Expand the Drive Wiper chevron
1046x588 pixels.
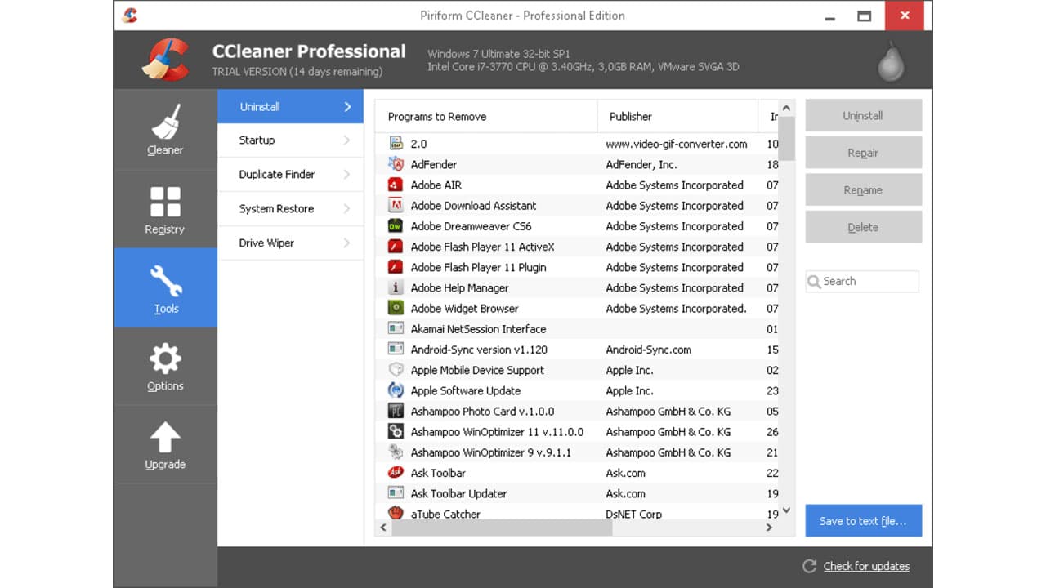[x=348, y=243]
